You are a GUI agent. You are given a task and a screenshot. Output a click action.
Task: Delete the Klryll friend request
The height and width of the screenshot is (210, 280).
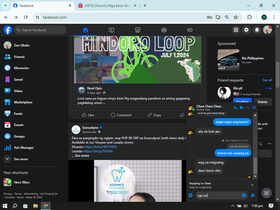click(263, 102)
